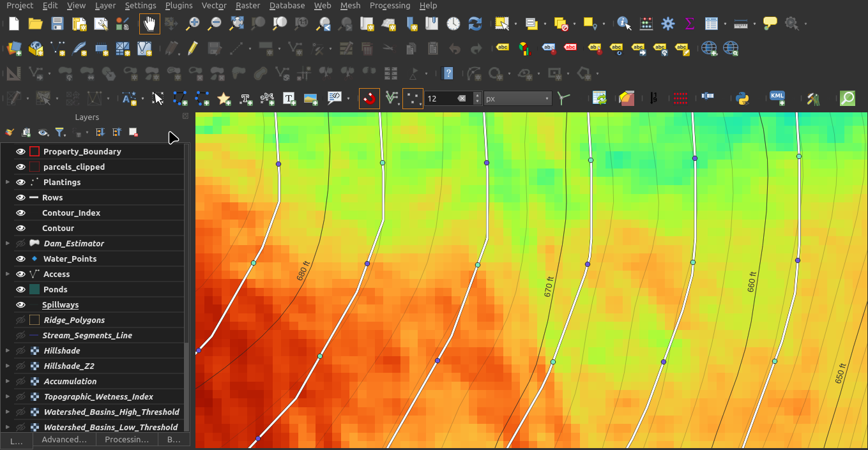The image size is (868, 450).
Task: Click the KML import tool icon
Action: click(x=777, y=98)
